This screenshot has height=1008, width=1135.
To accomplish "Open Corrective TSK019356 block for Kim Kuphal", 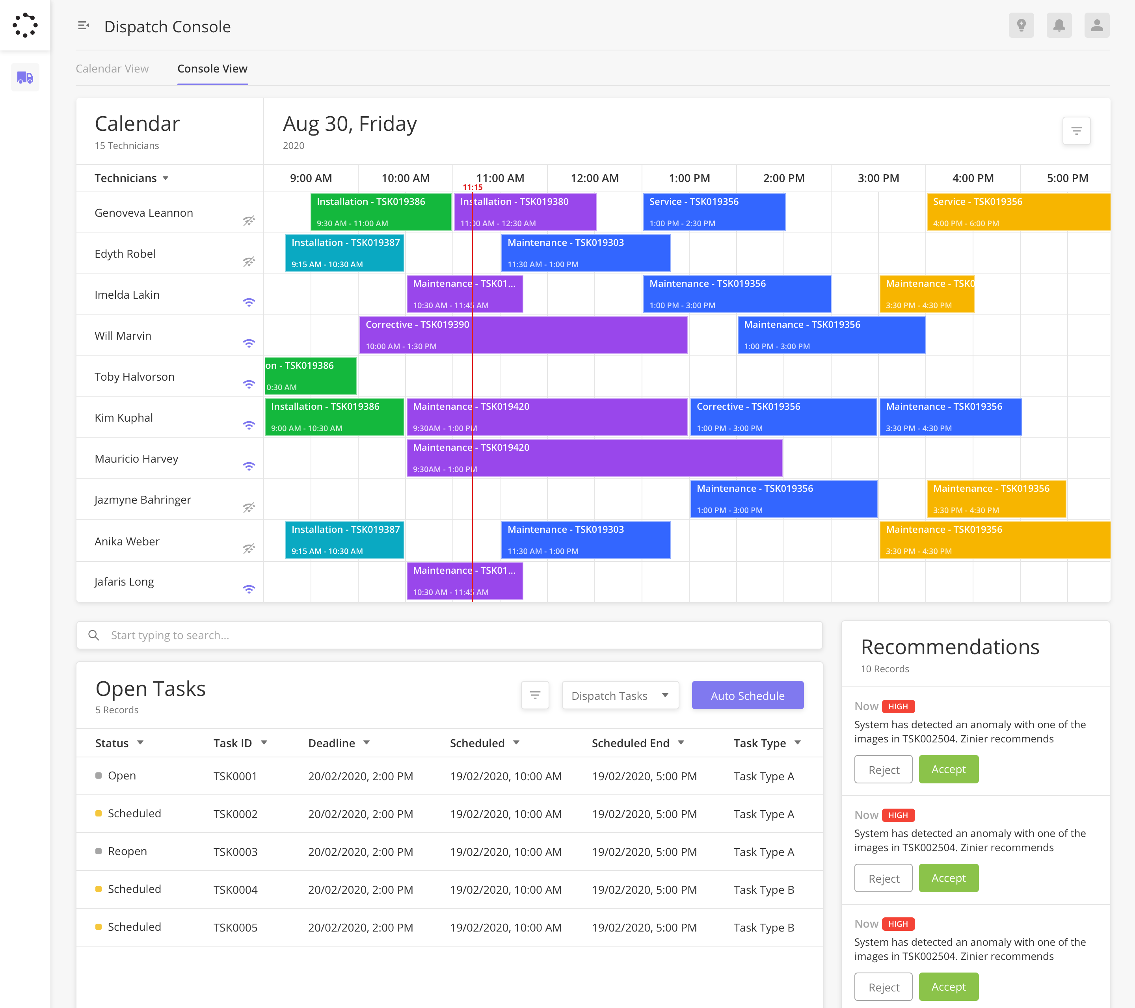I will coord(783,417).
